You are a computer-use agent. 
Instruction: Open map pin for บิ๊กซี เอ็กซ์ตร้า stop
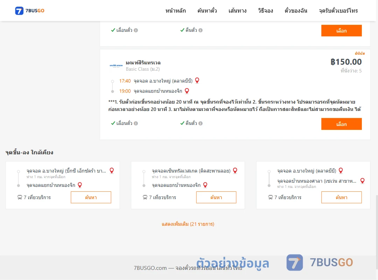click(x=112, y=170)
